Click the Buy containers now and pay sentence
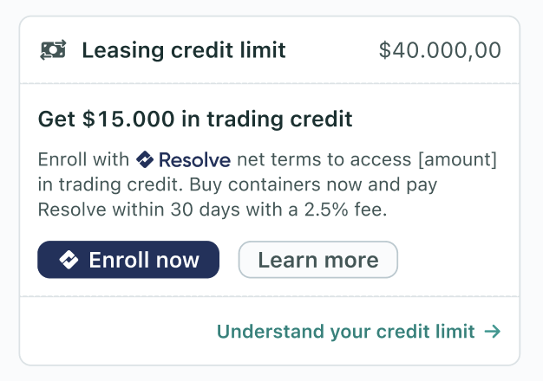Image resolution: width=543 pixels, height=381 pixels. [313, 184]
